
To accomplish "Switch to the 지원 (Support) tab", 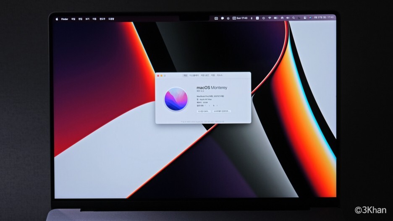I will point(213,75).
